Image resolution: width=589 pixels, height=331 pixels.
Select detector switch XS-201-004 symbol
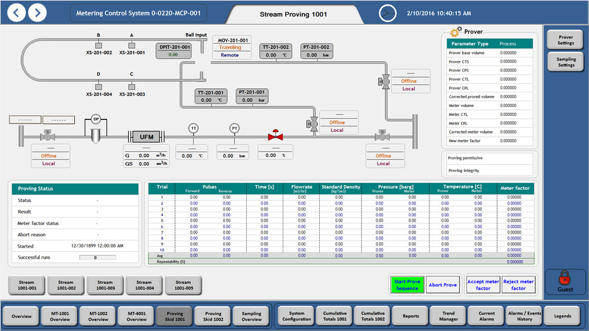coord(98,86)
